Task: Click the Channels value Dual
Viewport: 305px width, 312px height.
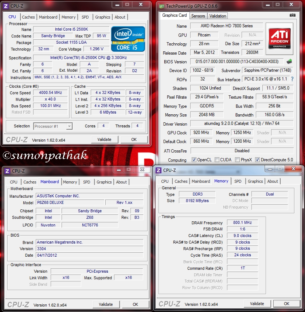Action: pos(270,194)
